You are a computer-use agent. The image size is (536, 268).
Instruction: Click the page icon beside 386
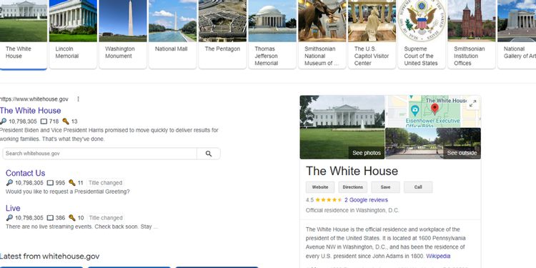[50, 218]
